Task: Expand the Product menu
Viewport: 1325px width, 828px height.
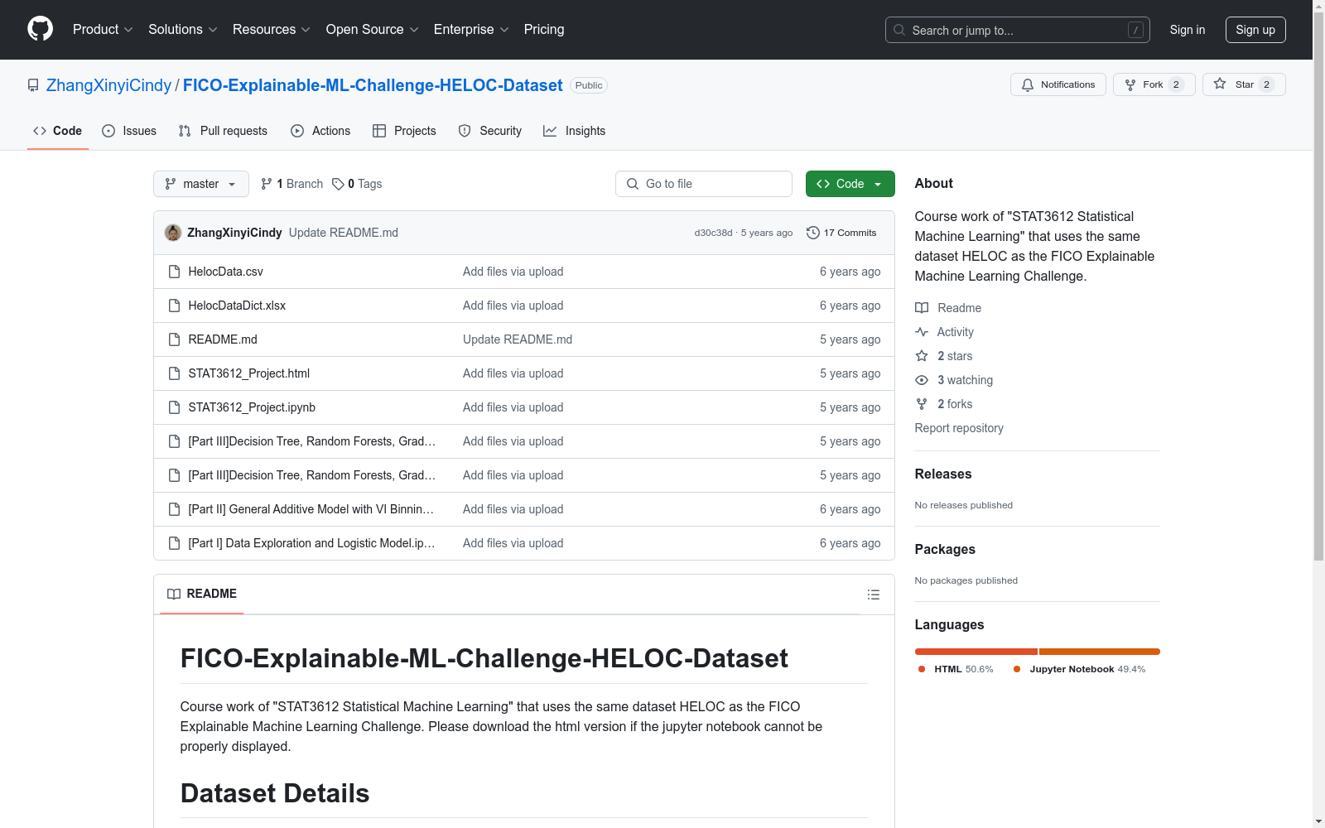Action: point(103,29)
